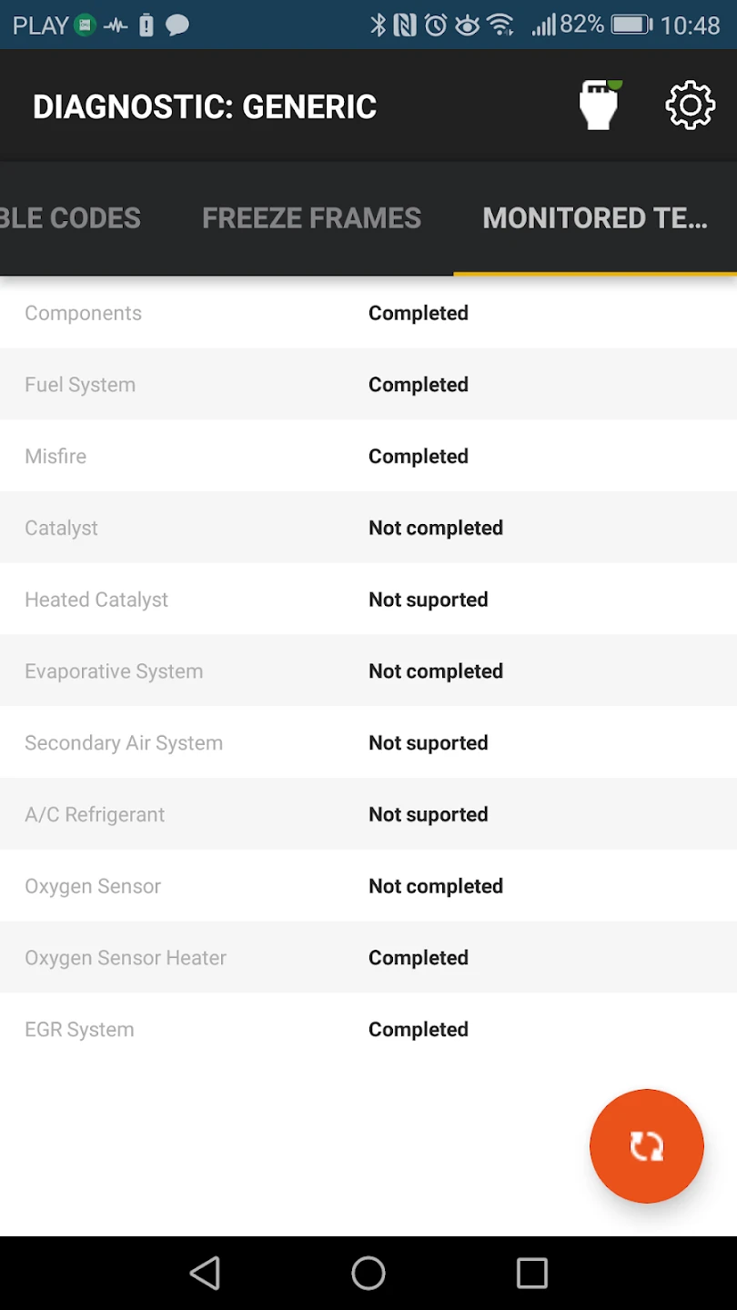
Task: Tap the EGR System test row
Action: click(x=368, y=1030)
